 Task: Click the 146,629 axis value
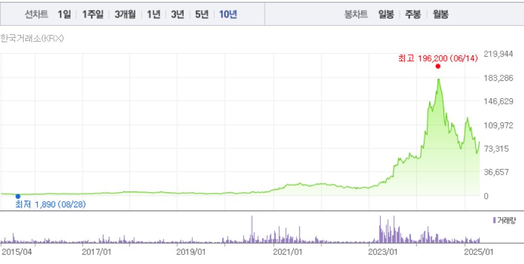tap(499, 102)
